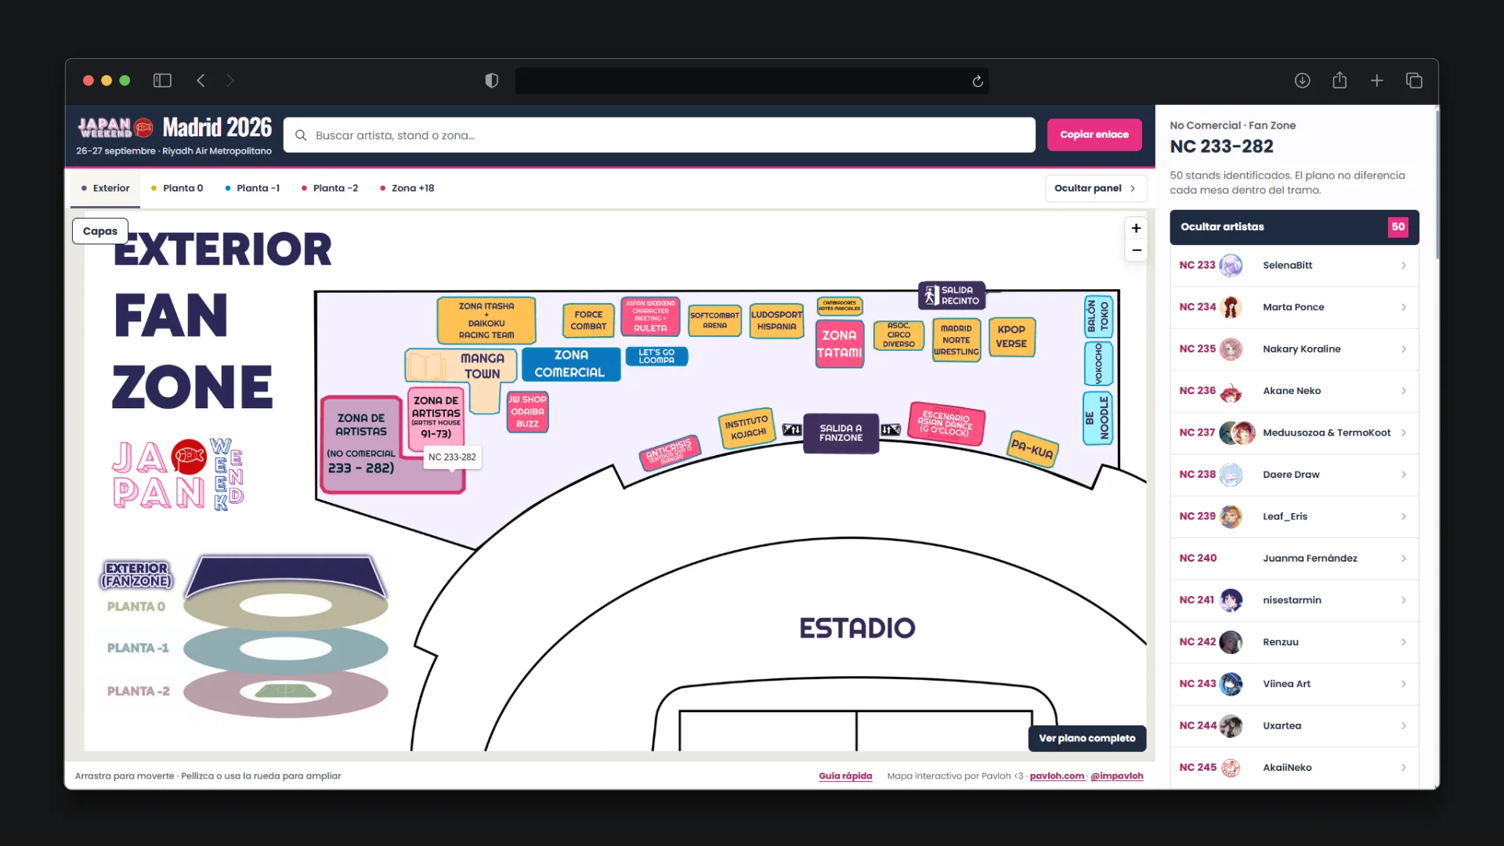
Task: Expand the NC 242 Renzuu chevron
Action: (x=1403, y=642)
